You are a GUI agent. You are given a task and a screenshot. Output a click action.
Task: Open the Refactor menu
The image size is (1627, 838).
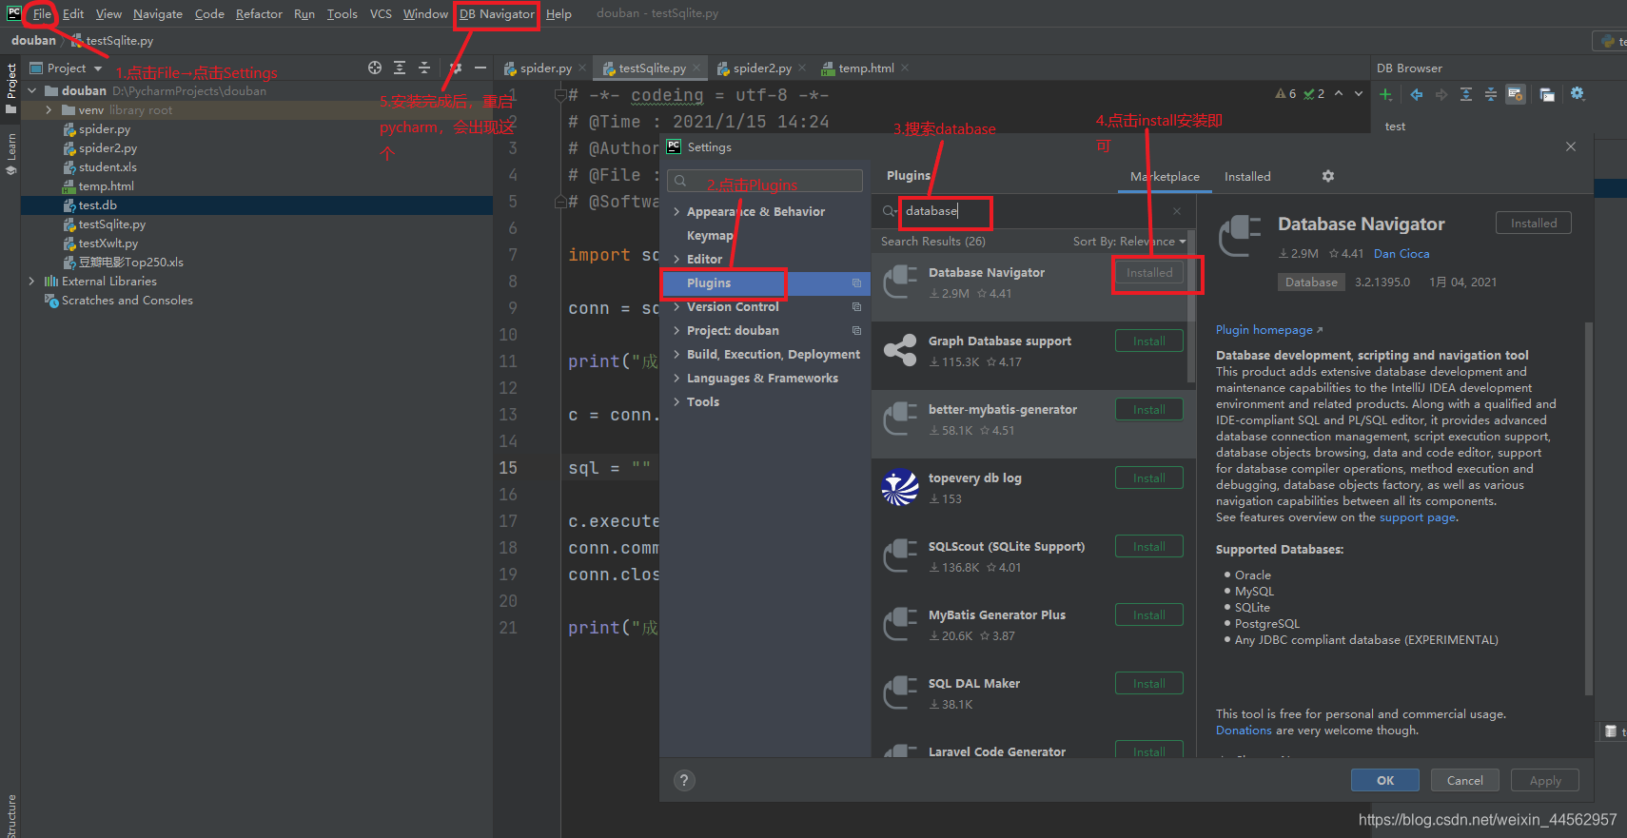click(x=259, y=13)
